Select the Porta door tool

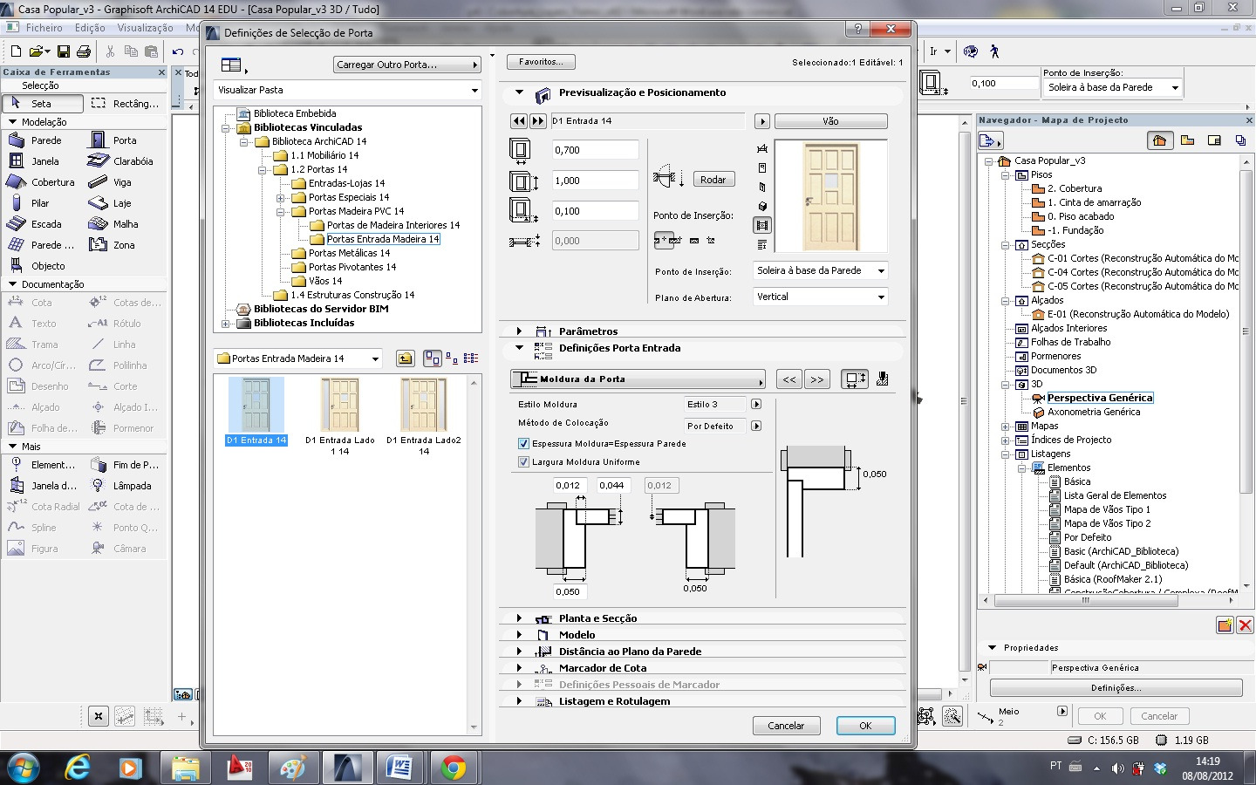coord(125,140)
